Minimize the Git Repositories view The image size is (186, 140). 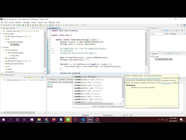(x=42, y=75)
